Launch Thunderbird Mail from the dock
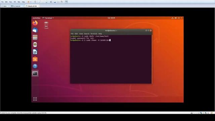 (x=35, y=30)
